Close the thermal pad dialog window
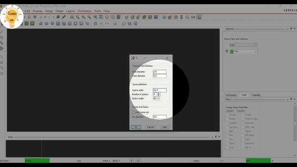Viewport: 297px width, 167px height. pyautogui.click(x=167, y=58)
